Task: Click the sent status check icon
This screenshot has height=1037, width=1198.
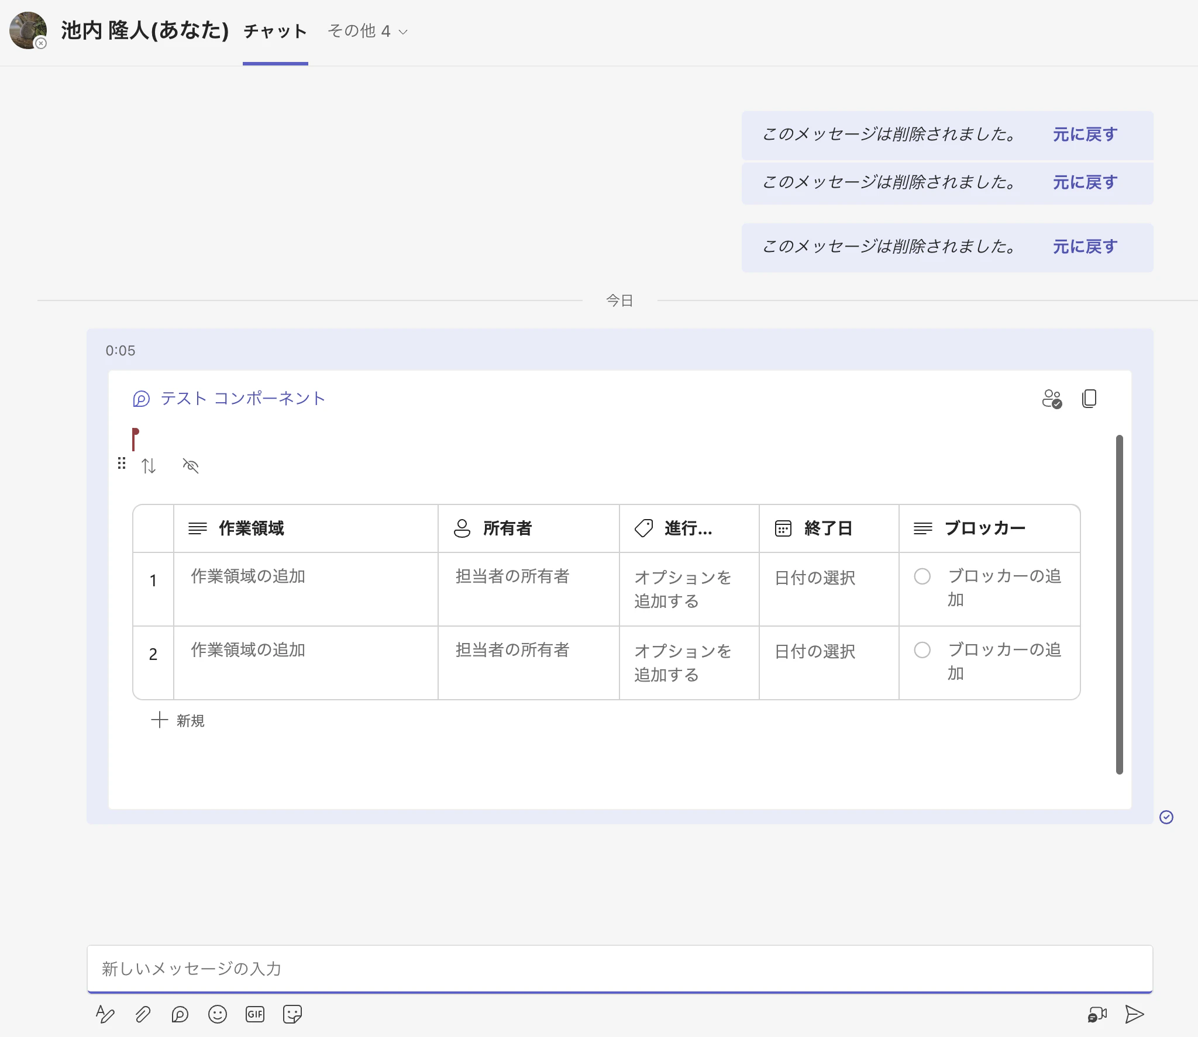Action: 1166,817
